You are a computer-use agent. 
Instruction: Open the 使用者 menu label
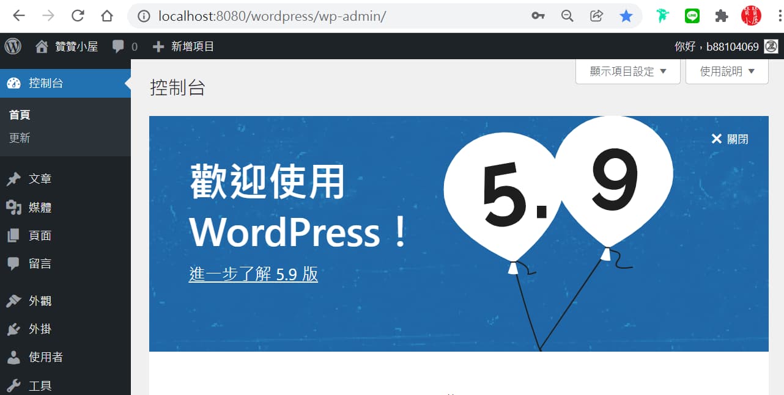pos(46,357)
